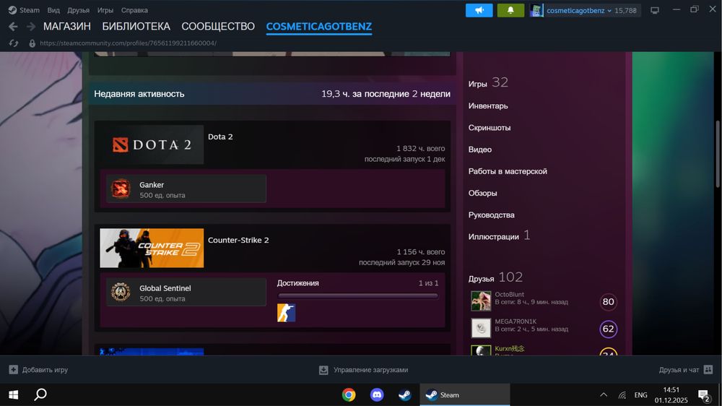Image resolution: width=722 pixels, height=406 pixels.
Task: Click the downloads manager icon
Action: coord(323,370)
